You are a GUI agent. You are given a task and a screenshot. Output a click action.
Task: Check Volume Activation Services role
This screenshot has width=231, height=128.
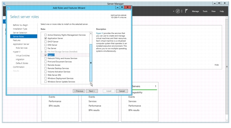[x=45, y=72]
